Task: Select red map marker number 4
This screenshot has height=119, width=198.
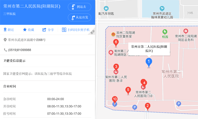Action: [x=144, y=83]
